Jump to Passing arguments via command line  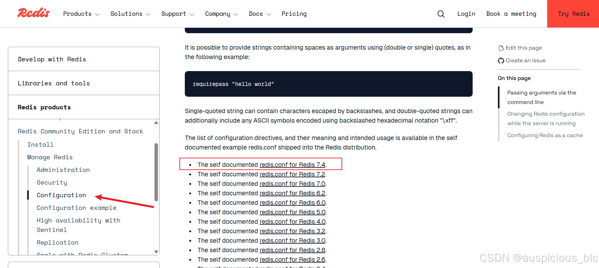[542, 97]
